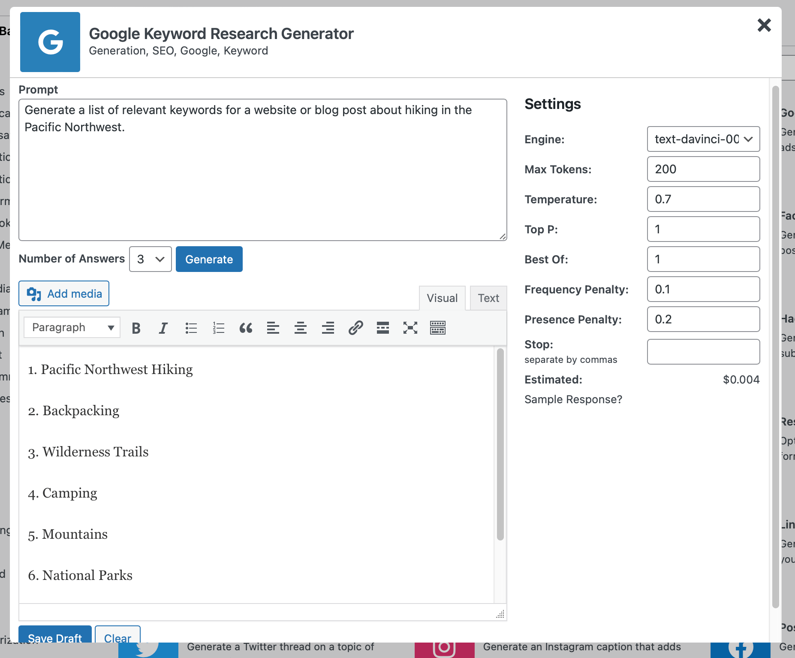
Task: Click the '5. Mountains' line
Action: pyautogui.click(x=68, y=534)
